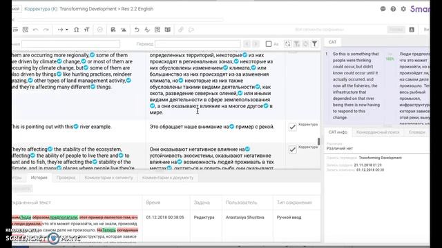This screenshot has height=248, width=442.
Task: Go to the next search result arrow
Action: 256,44
